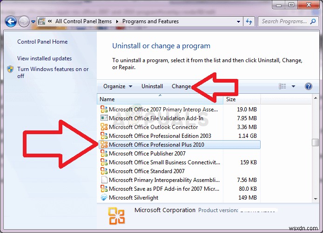Click the Save as PDF Add-in icon
Image resolution: width=323 pixels, height=233 pixels.
point(104,188)
